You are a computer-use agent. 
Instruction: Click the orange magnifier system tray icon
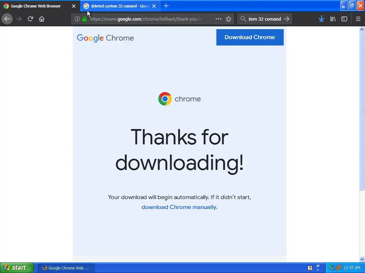[x=339, y=268]
